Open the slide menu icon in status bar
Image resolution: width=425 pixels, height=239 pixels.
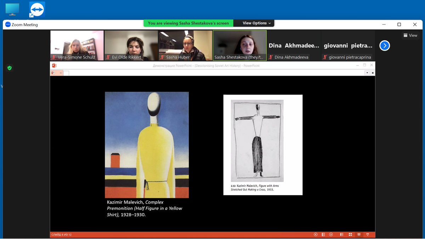pyautogui.click(x=323, y=234)
